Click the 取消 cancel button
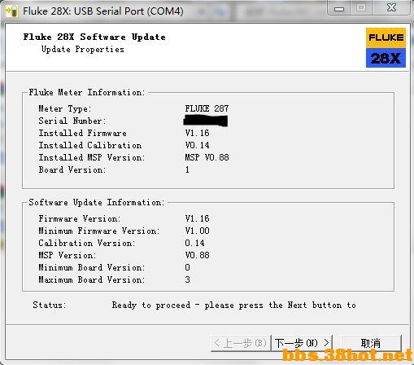 pos(371,343)
